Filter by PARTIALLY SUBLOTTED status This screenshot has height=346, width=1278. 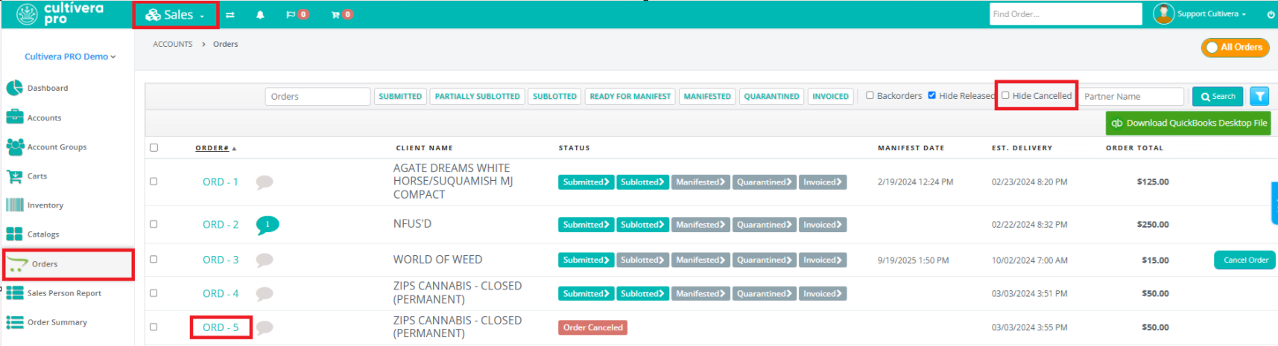click(478, 97)
